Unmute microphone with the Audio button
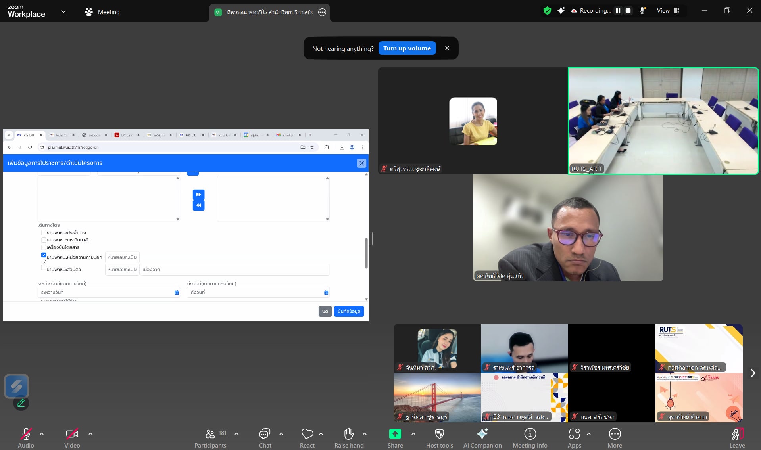This screenshot has width=761, height=450. (26, 437)
